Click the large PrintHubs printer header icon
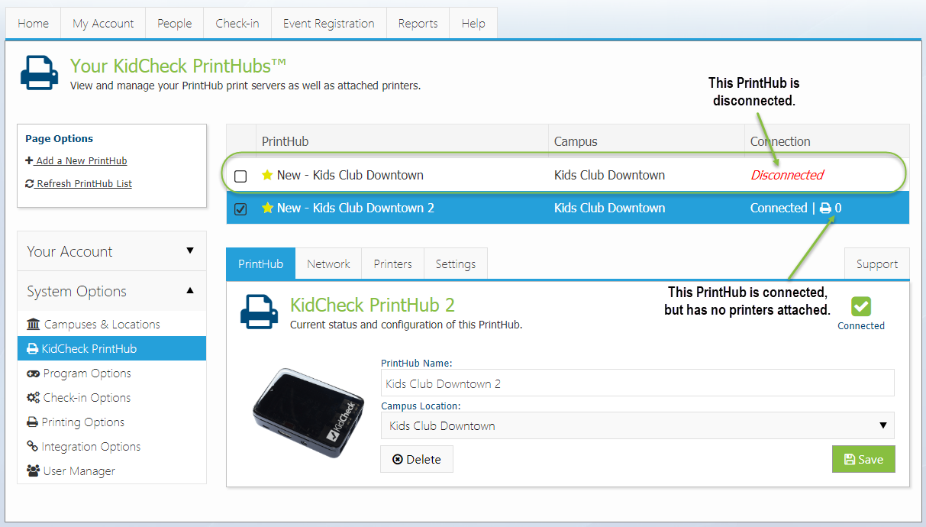This screenshot has height=527, width=926. pyautogui.click(x=39, y=73)
